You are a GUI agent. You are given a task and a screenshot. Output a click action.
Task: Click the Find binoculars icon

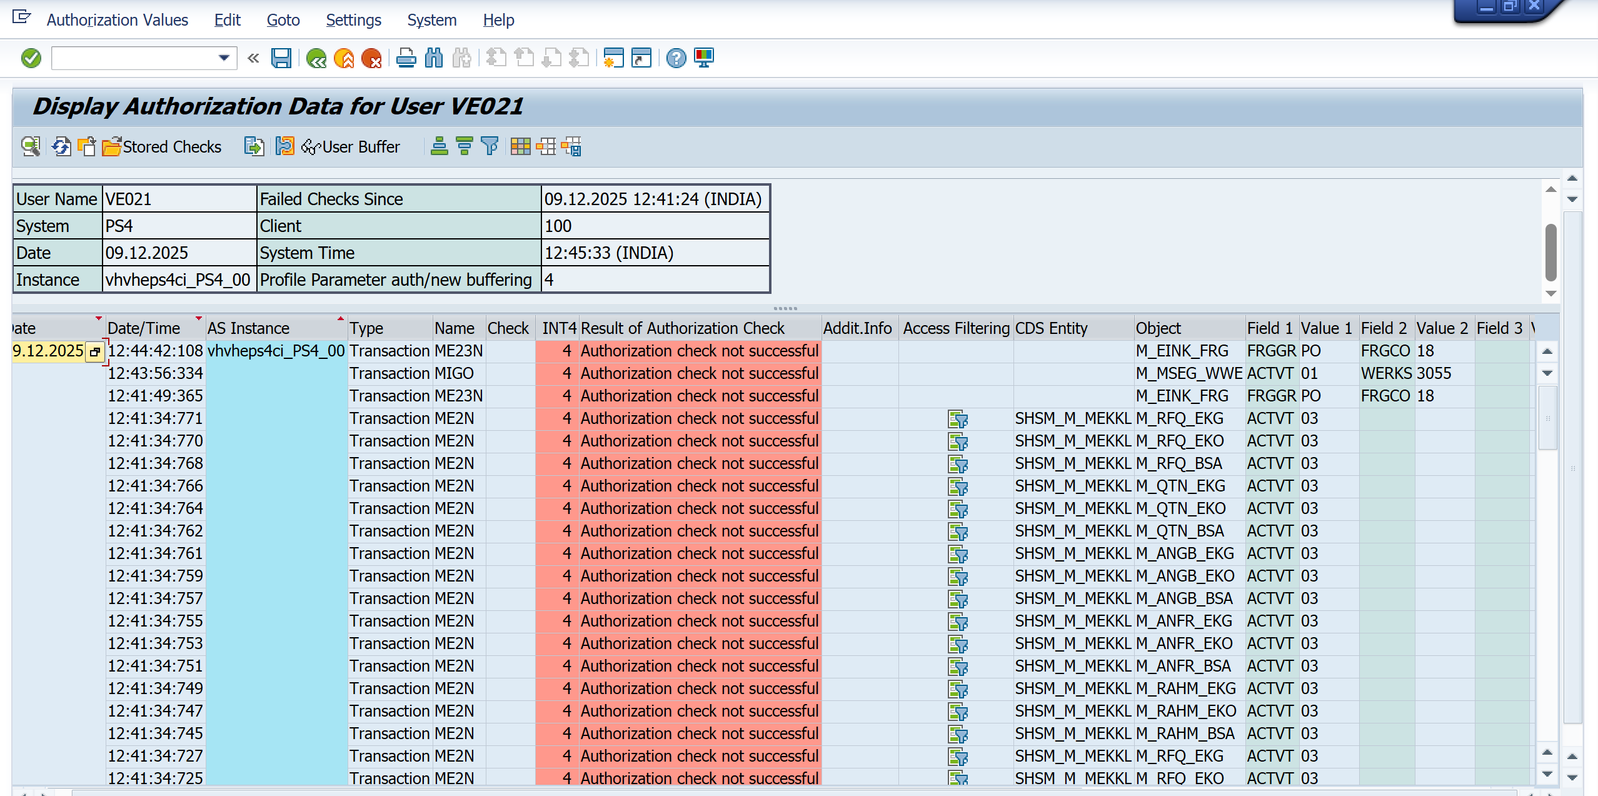[x=433, y=58]
